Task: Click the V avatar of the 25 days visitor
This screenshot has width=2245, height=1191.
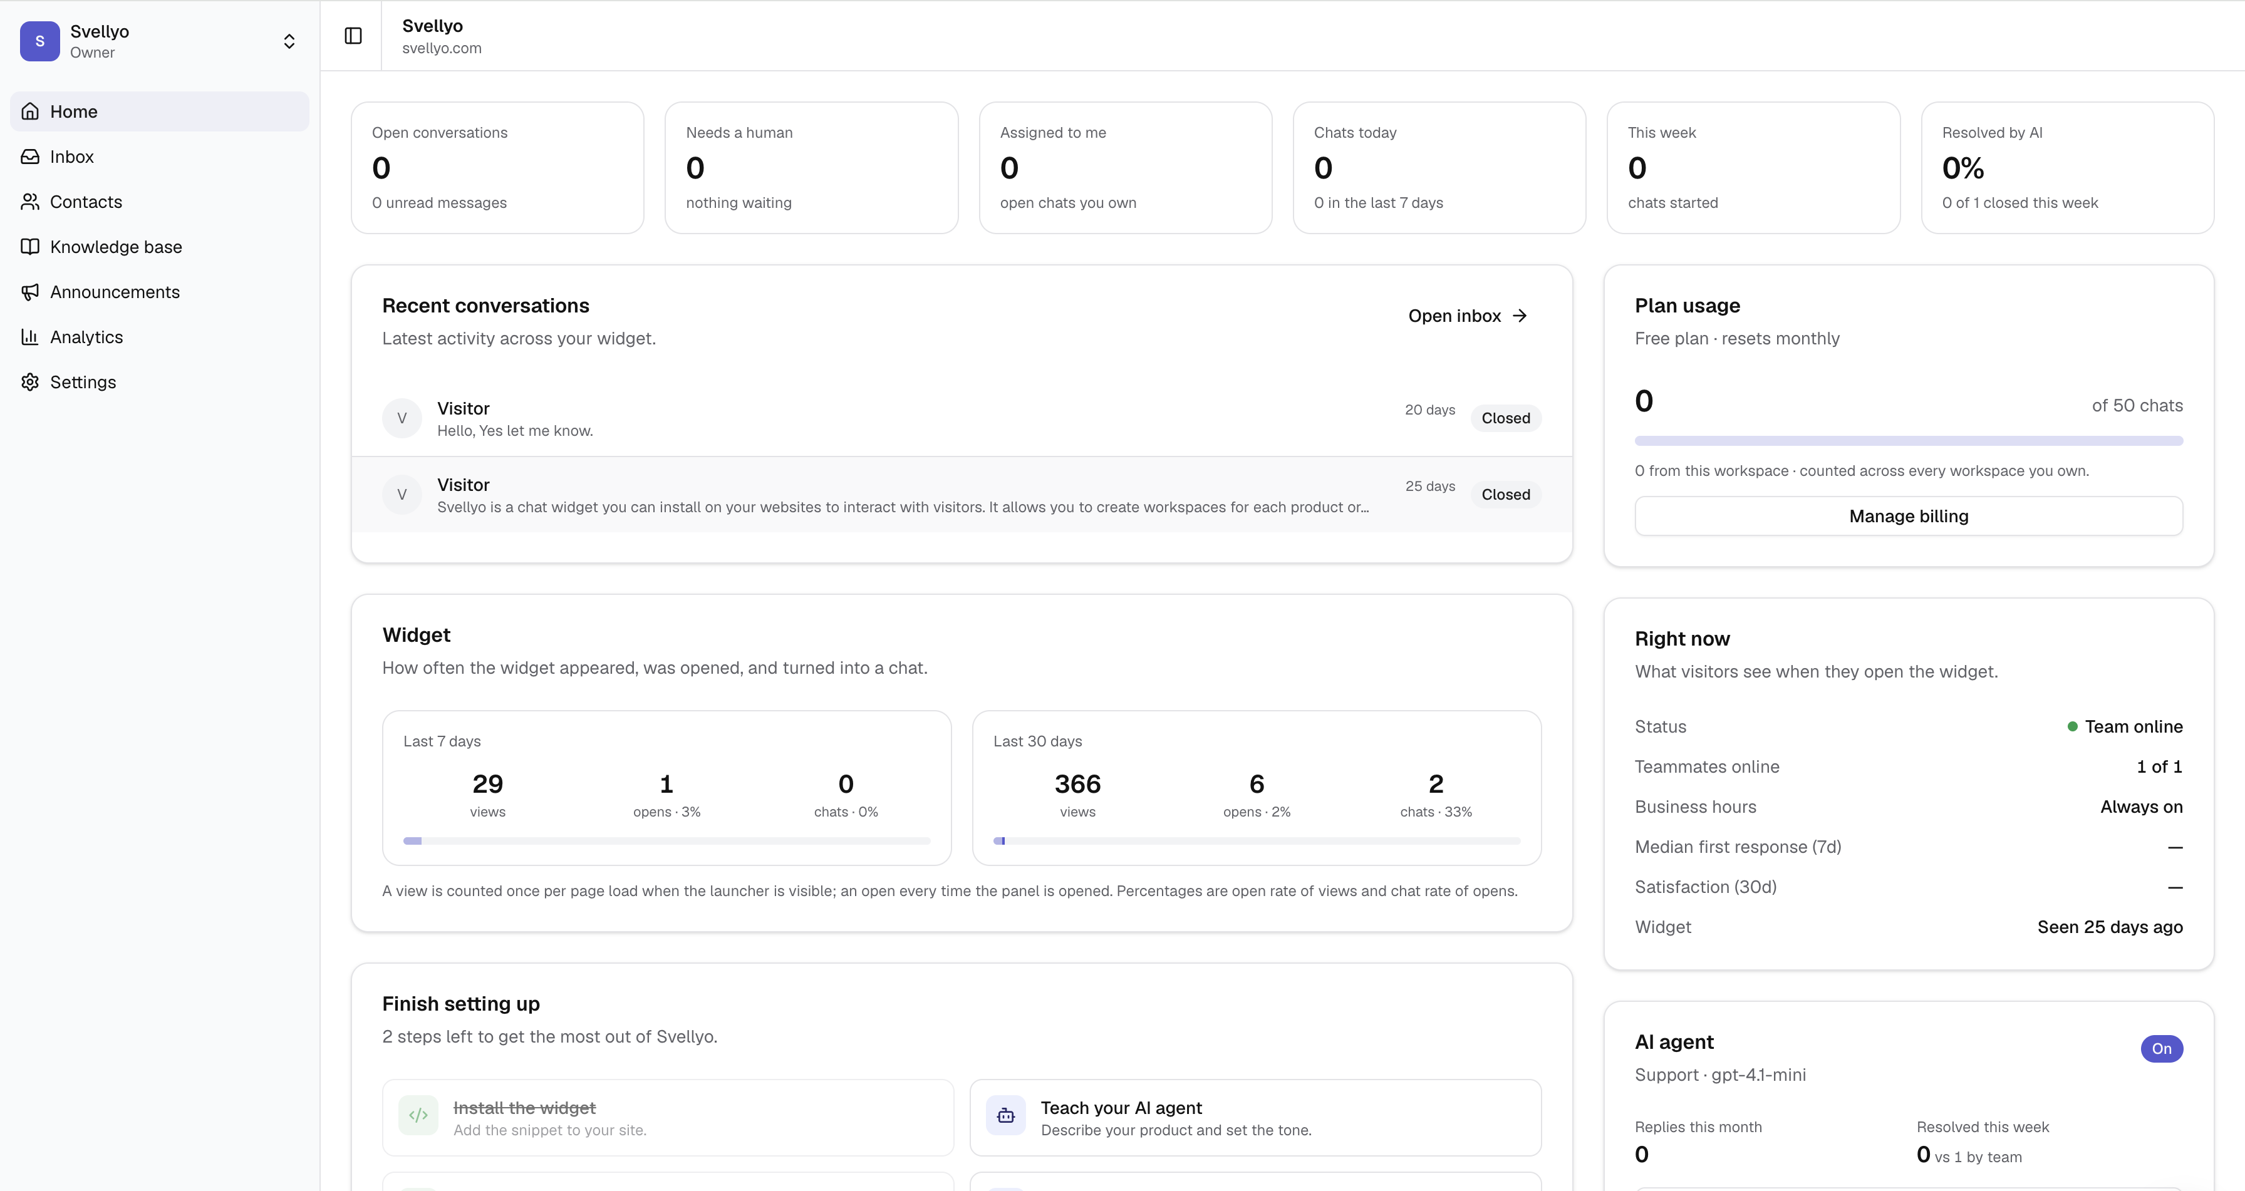Action: pos(402,495)
